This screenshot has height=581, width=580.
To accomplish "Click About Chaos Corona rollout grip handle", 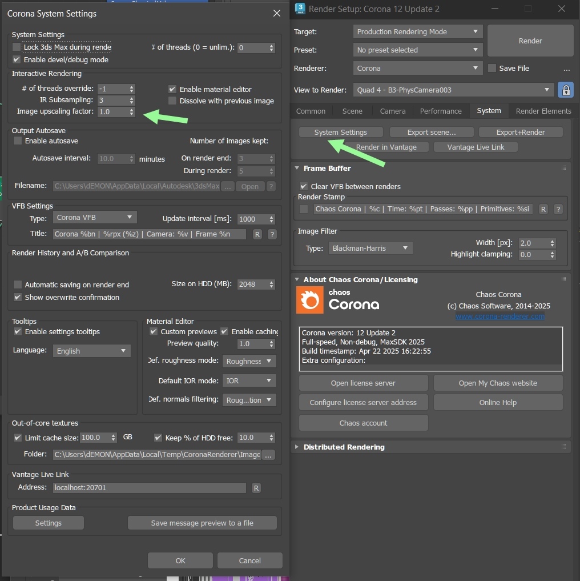I will pyautogui.click(x=563, y=279).
